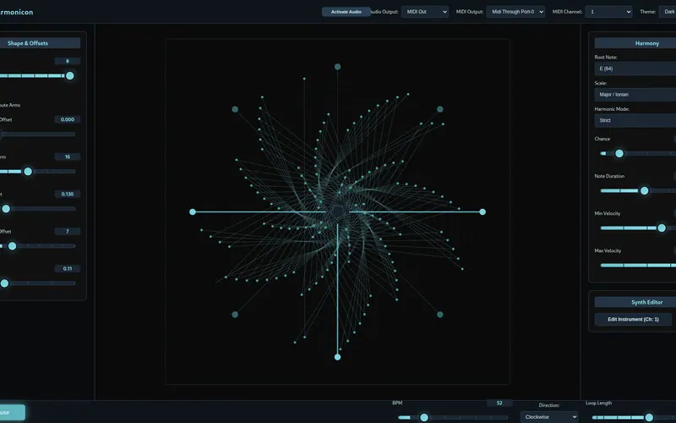Click the upper-left dim node on canvas
Viewport: 676px width, 423px height.
coord(235,109)
